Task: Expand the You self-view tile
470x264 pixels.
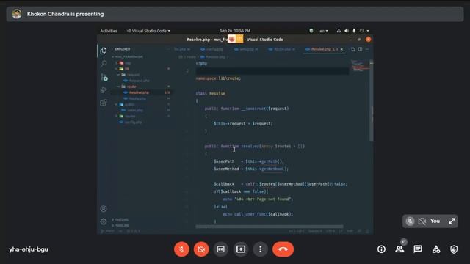Action: click(x=452, y=221)
